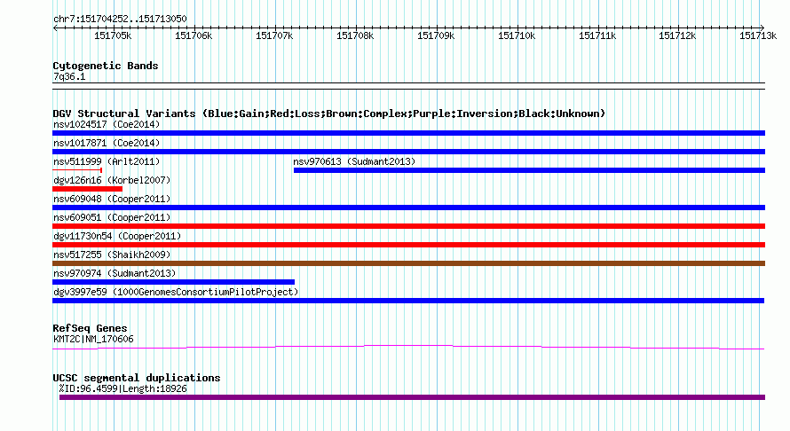Screen dimensions: 790x431
Task: Click the DGV Structural Variants track title
Action: 329,114
